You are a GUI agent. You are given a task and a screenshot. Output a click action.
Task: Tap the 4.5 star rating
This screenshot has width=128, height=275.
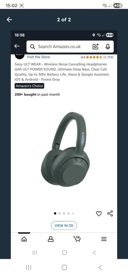tap(92, 57)
